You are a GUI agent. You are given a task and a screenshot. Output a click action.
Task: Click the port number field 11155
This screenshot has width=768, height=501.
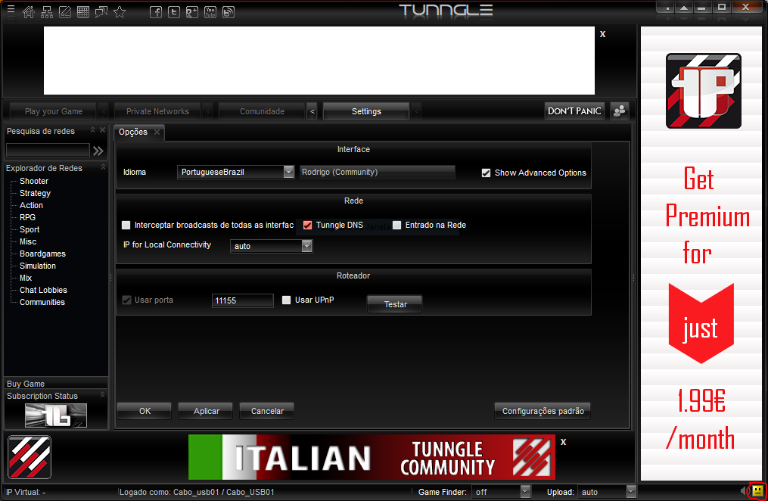pos(242,300)
